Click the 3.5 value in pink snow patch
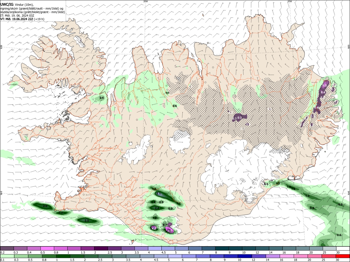The height and width of the screenshot is (262, 350). (170, 231)
